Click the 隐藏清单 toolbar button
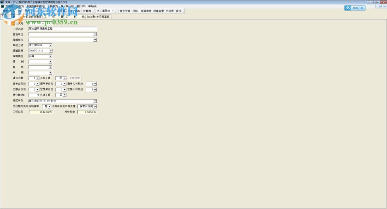Screen dimensions: 387x209 (146, 11)
